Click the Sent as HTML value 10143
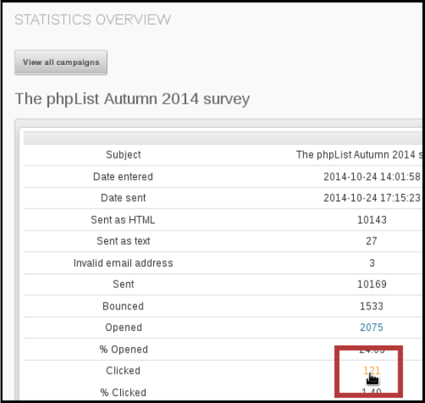The height and width of the screenshot is (403, 425). 372,220
